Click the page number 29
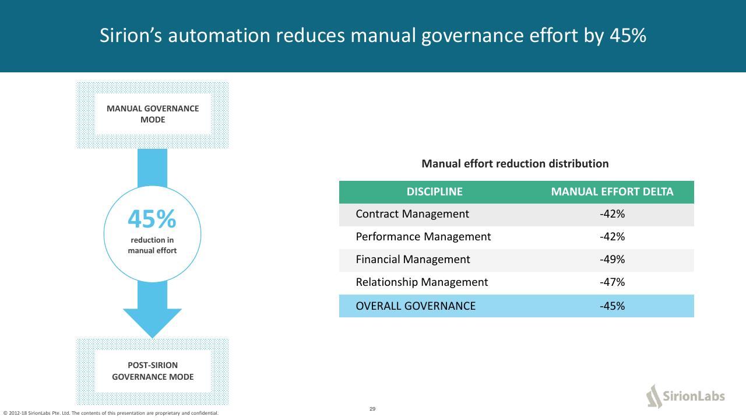The height and width of the screenshot is (420, 746). pos(372,409)
